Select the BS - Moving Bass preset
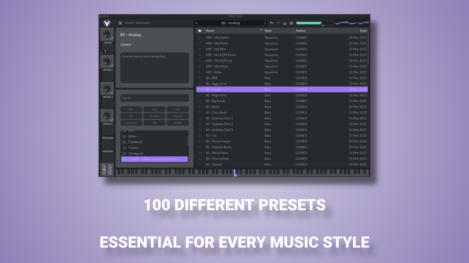 [x=282, y=159]
